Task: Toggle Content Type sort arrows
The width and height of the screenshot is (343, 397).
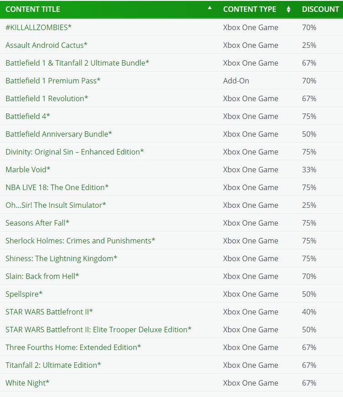Action: tap(288, 10)
